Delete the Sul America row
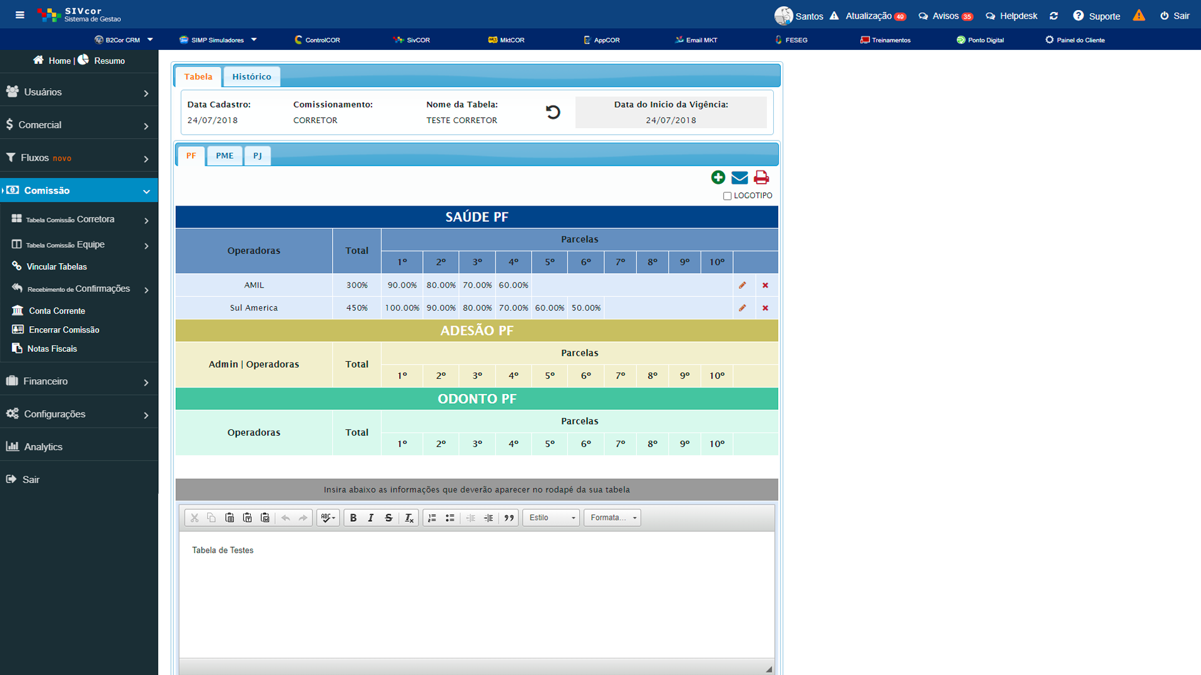Screen dimensions: 1201x675 click(x=765, y=308)
